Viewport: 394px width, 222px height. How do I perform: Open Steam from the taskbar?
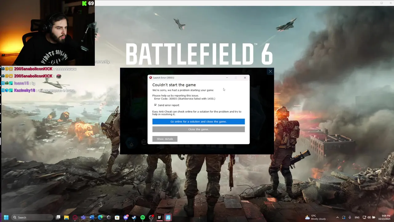click(x=134, y=217)
